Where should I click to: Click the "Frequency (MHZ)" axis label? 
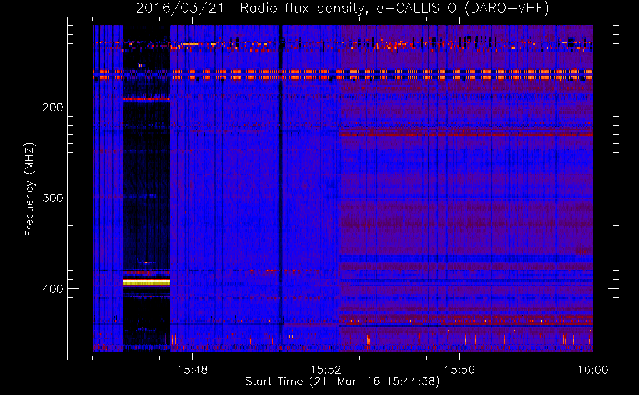coord(30,190)
